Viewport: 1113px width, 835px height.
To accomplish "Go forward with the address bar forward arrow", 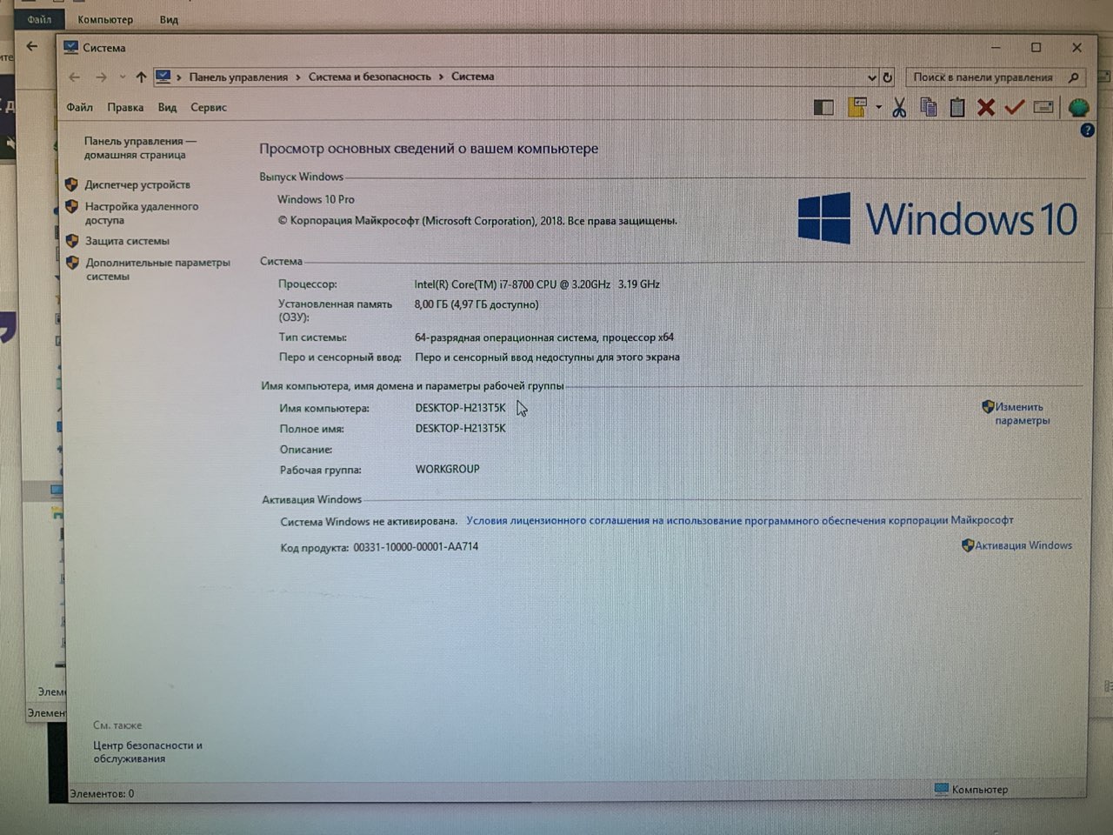I will click(101, 77).
